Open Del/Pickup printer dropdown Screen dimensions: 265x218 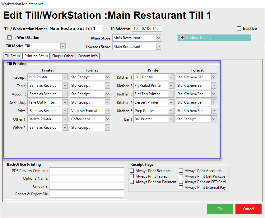[65, 102]
